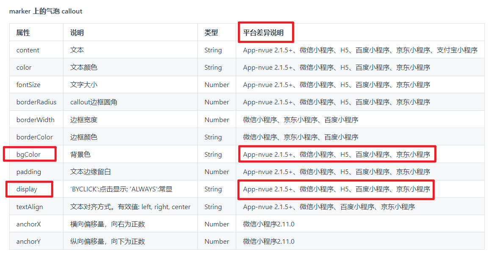Click the 'padding' property name
This screenshot has height=256, width=500.
29,172
